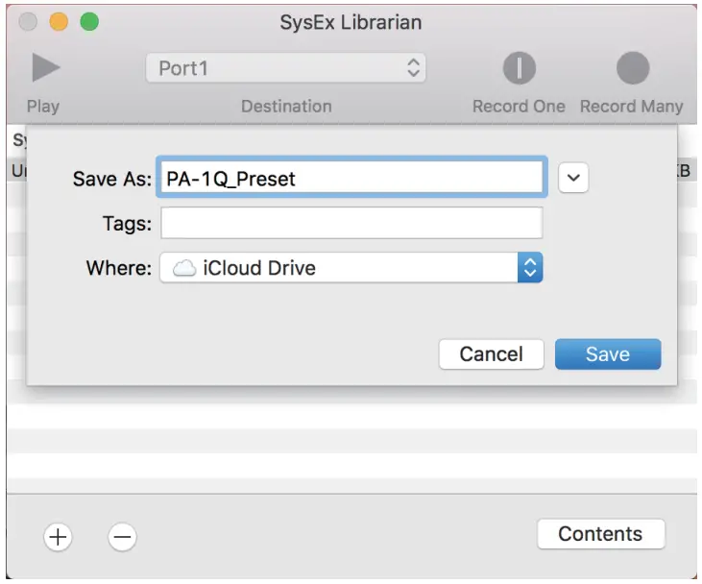
Task: Add a file with the plus button
Action: (x=58, y=537)
